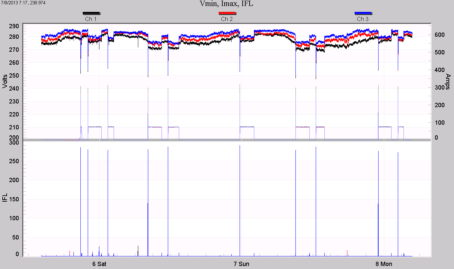Image resolution: width=454 pixels, height=269 pixels.
Task: Click the Volts axis label
Action: click(5, 81)
